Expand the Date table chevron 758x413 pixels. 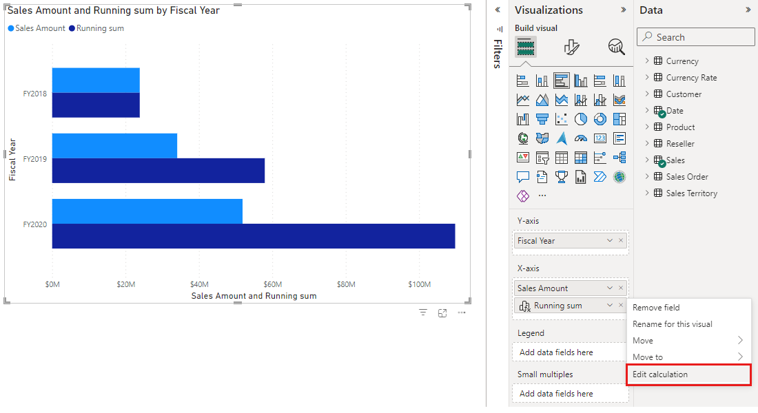(x=647, y=110)
